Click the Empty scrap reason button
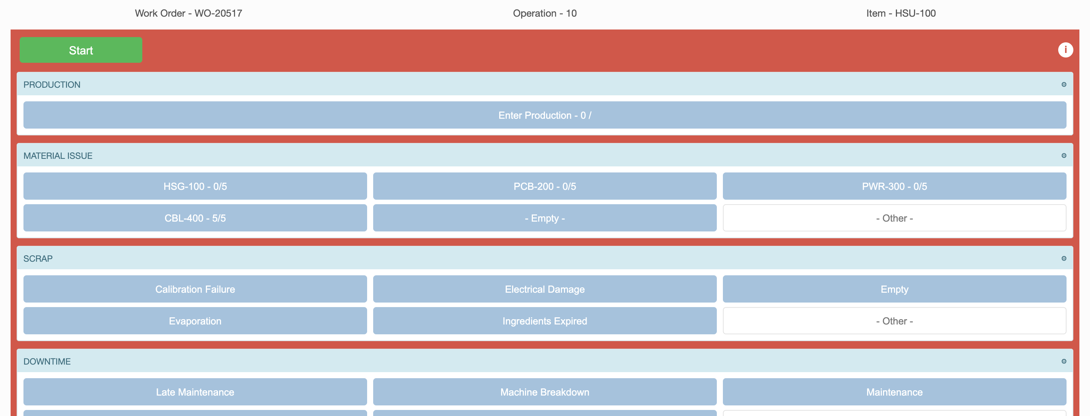This screenshot has height=416, width=1090. point(894,289)
